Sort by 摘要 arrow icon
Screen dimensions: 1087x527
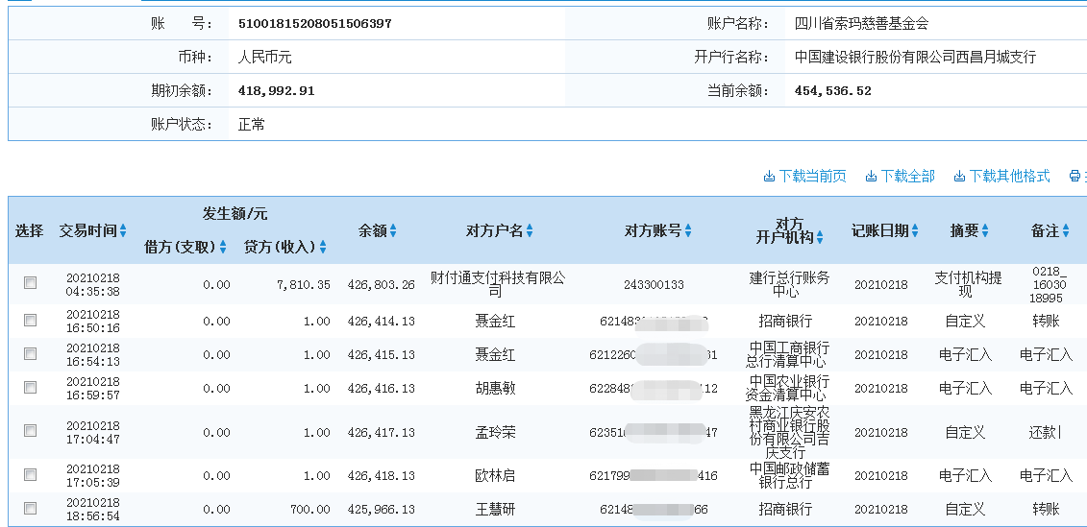pos(985,230)
